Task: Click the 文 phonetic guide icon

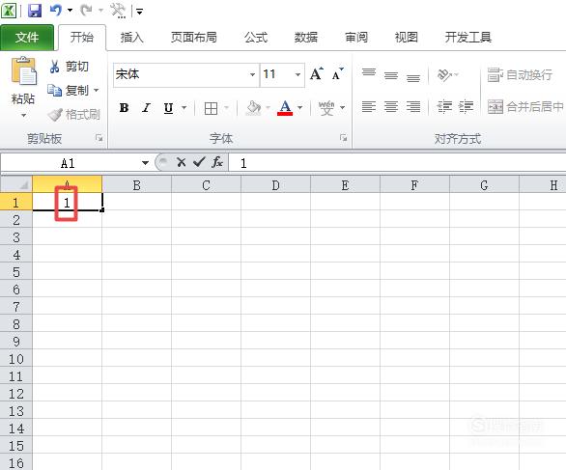Action: coord(326,108)
